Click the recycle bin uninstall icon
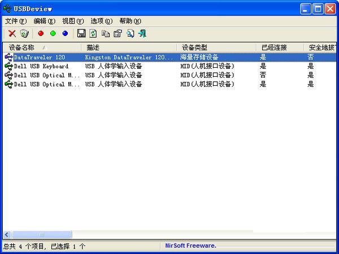Viewport: 339px width, 254px height. coord(24,33)
